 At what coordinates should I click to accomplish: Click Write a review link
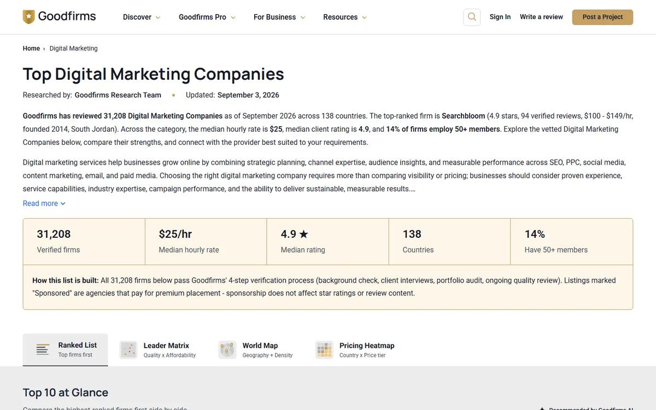tap(541, 17)
